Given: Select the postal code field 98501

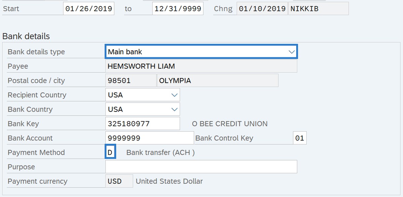Looking at the screenshot, I should (x=130, y=81).
